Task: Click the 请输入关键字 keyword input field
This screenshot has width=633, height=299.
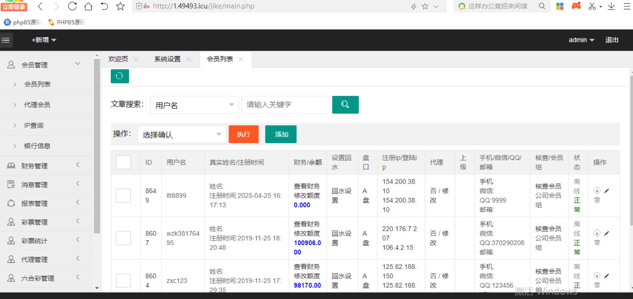Action: pos(285,105)
